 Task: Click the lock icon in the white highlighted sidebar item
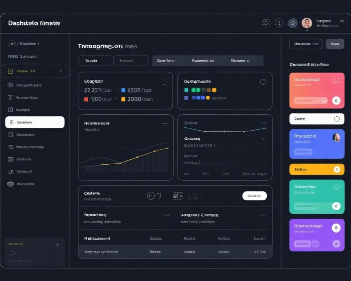point(12,123)
